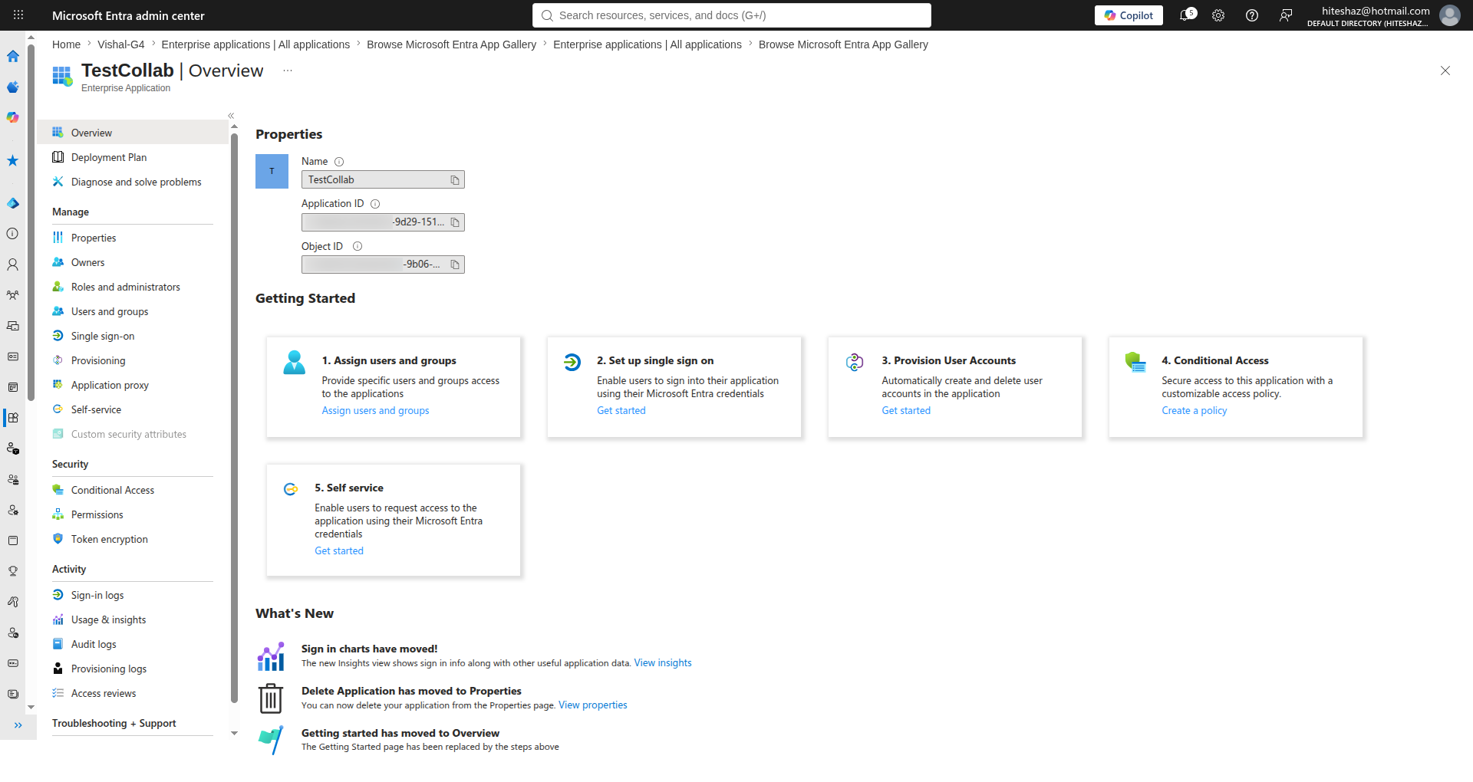
Task: Open the help question mark icon
Action: pos(1252,15)
